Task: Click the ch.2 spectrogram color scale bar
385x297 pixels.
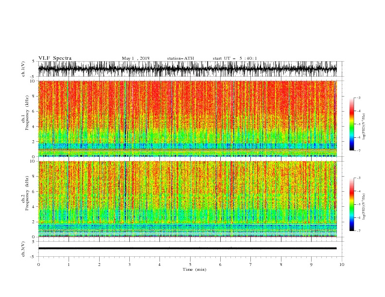Action: [351, 204]
